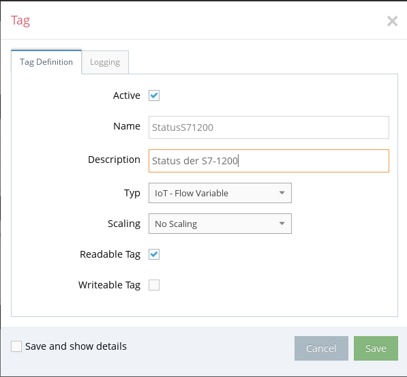Screen dimensions: 407x377
Task: Click into the Name field containing StatusS71200
Action: tap(269, 127)
